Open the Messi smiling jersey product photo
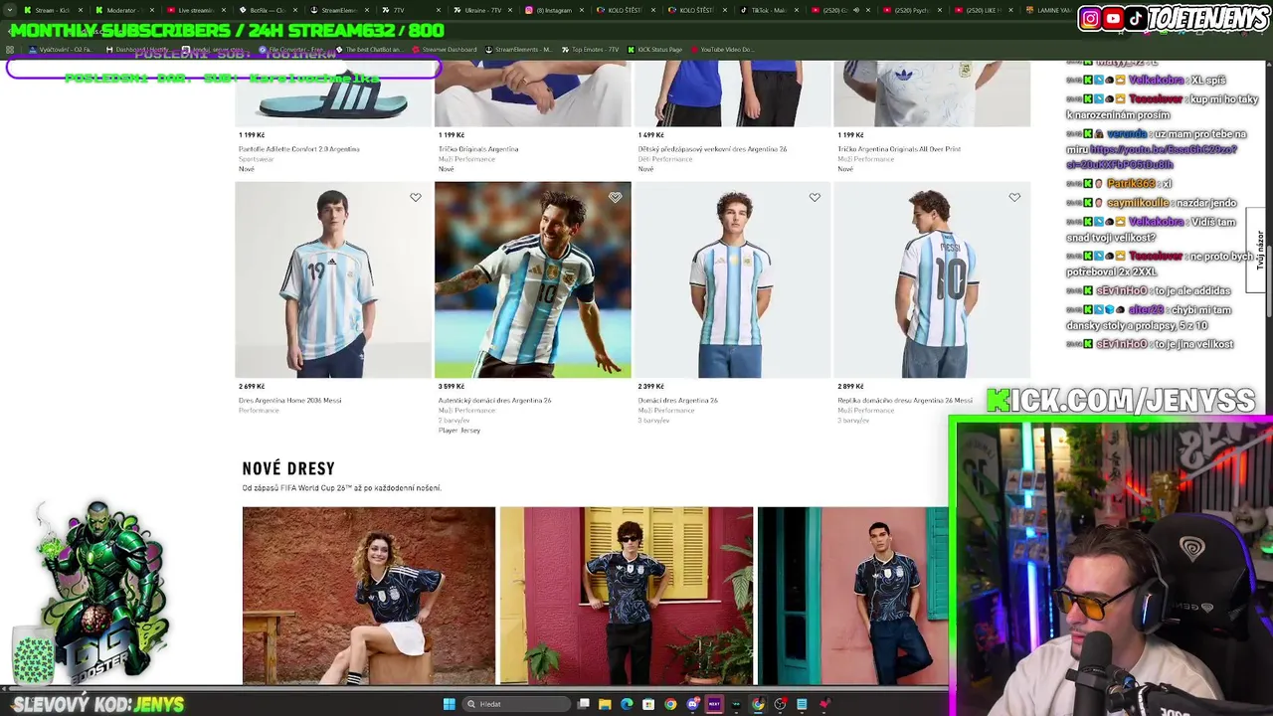This screenshot has height=716, width=1273. (x=532, y=279)
